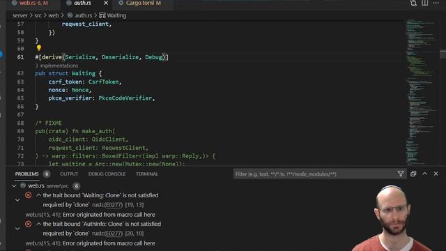Select 'AuthInfo: Clone' not satisfied error
Viewport: 446px width, 251px height.
coord(102,224)
